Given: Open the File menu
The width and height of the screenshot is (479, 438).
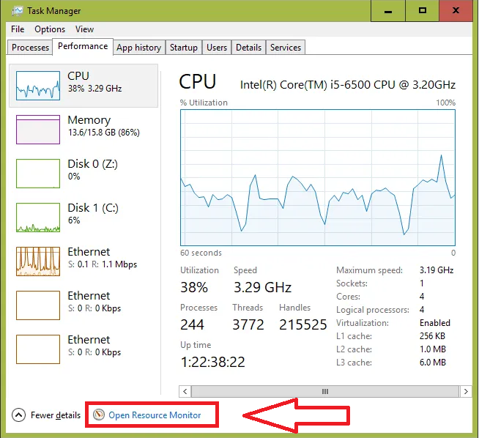Looking at the screenshot, I should point(18,29).
